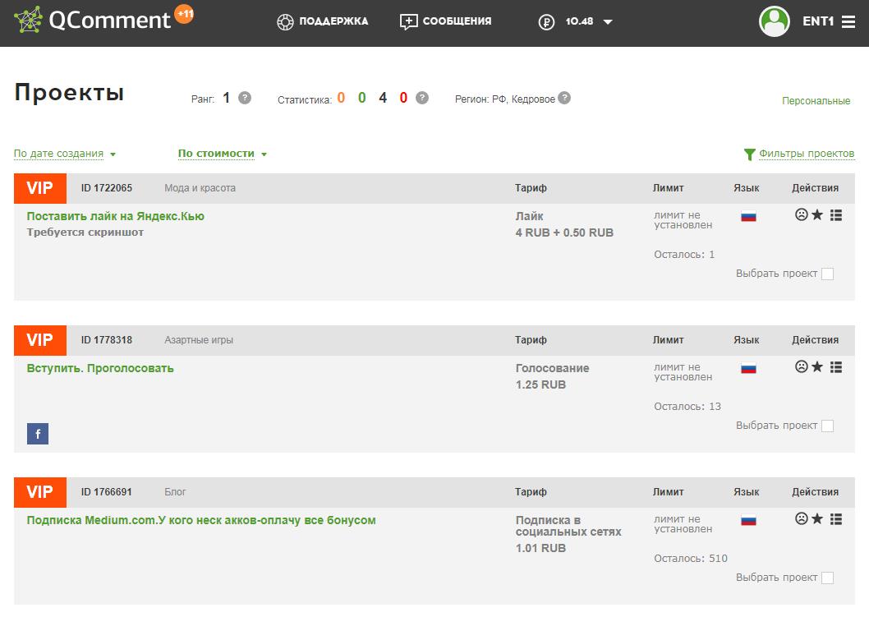This screenshot has width=869, height=617.
Task: Open the Поддержка menu item
Action: point(333,21)
